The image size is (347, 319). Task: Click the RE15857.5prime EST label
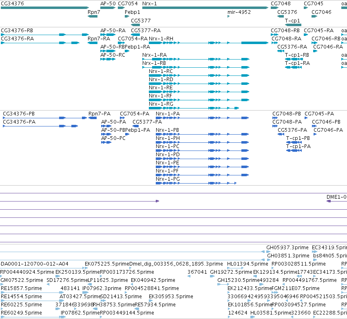[21, 288]
